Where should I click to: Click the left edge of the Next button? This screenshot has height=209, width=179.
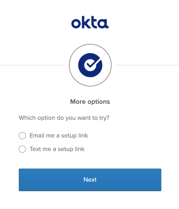(20, 180)
